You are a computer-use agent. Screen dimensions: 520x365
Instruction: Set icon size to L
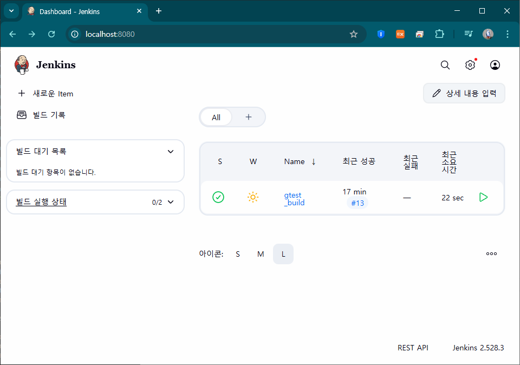click(x=283, y=254)
